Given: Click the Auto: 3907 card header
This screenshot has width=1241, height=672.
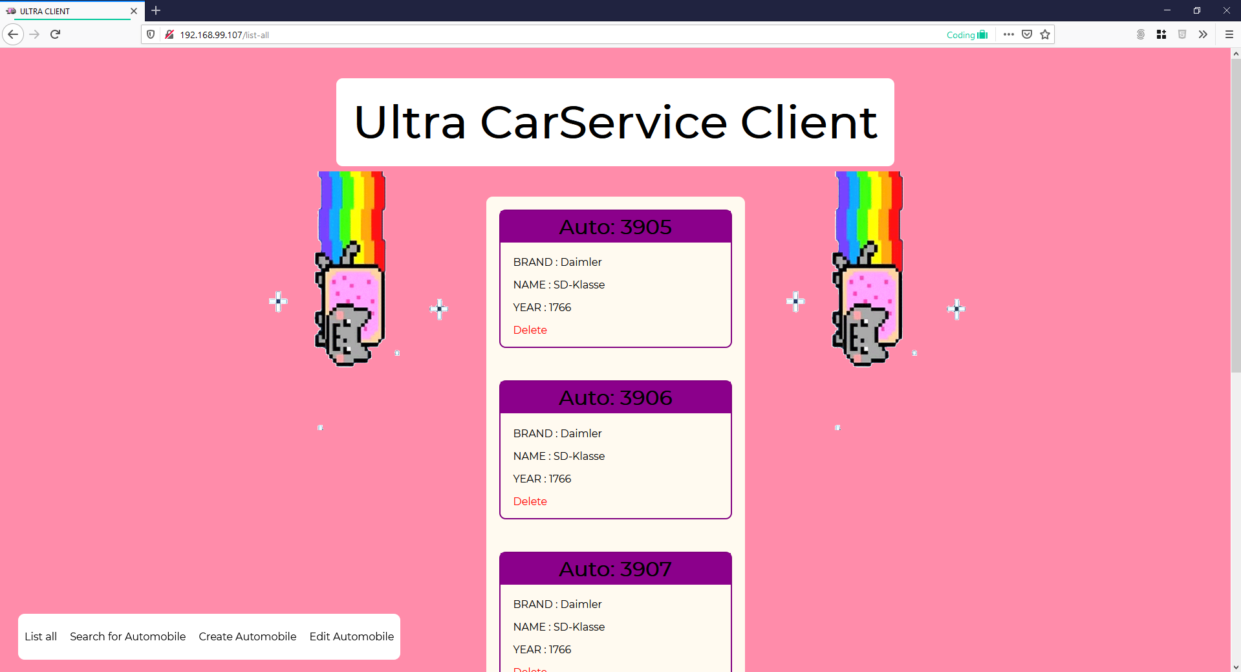Looking at the screenshot, I should tap(616, 569).
